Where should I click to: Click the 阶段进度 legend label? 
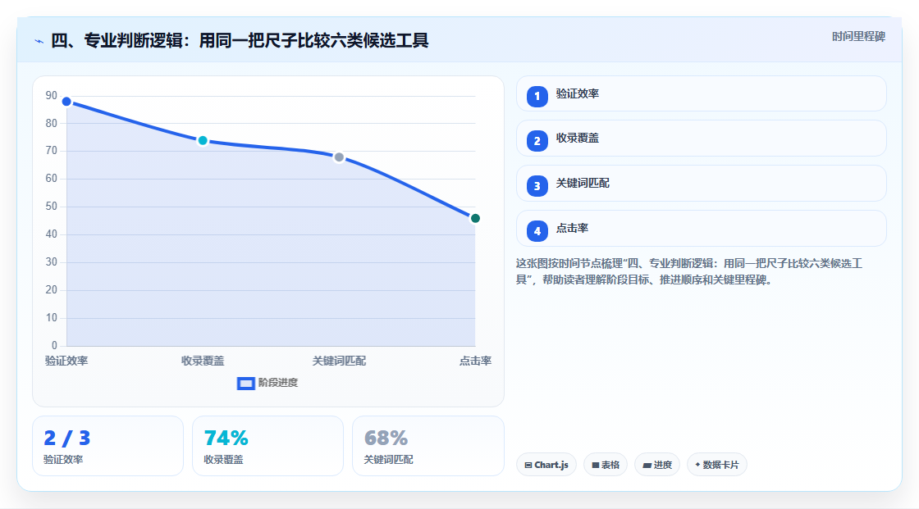[278, 383]
